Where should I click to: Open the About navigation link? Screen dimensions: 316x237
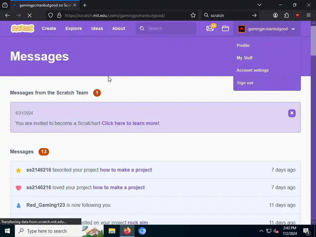point(119,28)
